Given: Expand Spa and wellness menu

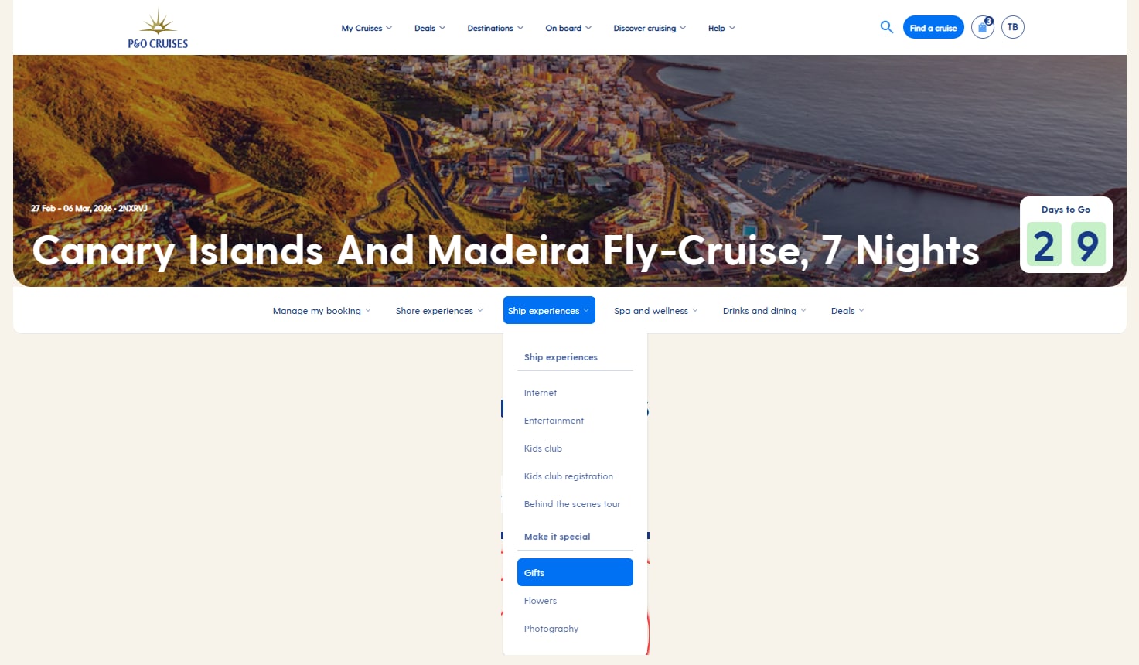Looking at the screenshot, I should [656, 311].
